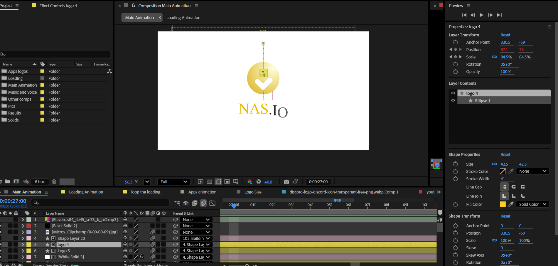Reset the Layer Transform properties
The width and height of the screenshot is (558, 266).
(x=505, y=35)
